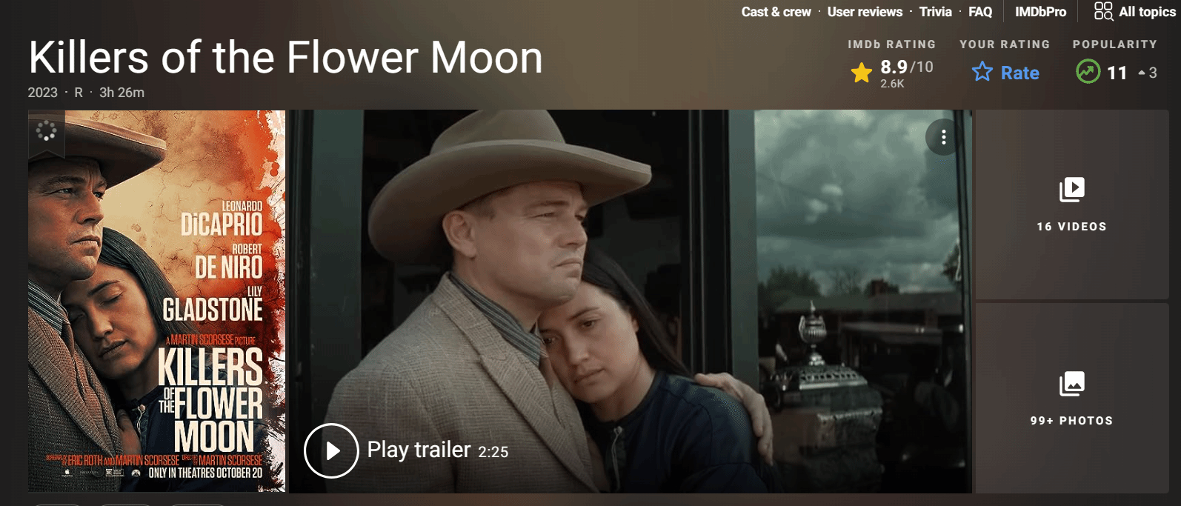Click the video library icon

(1071, 190)
